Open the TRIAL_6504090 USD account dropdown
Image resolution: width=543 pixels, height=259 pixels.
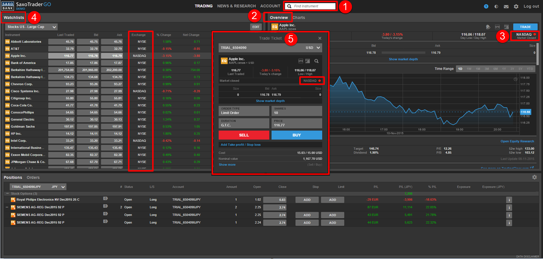(270, 48)
